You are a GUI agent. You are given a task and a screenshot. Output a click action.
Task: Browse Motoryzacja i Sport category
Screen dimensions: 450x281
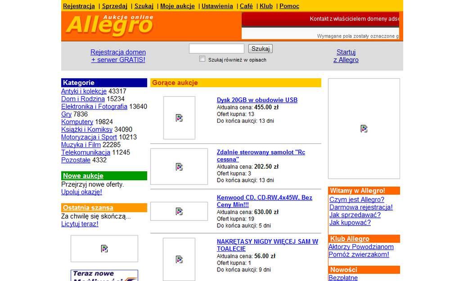(89, 137)
